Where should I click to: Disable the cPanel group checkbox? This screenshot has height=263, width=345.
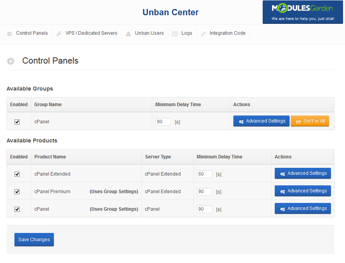(17, 122)
